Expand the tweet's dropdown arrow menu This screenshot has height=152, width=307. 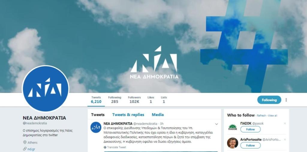(216, 124)
